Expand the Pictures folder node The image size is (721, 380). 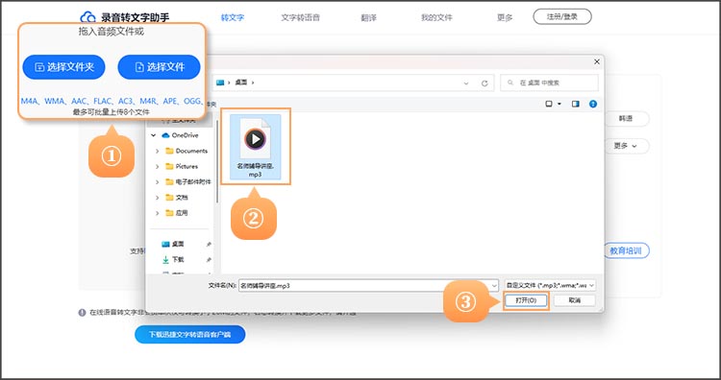[x=158, y=167]
